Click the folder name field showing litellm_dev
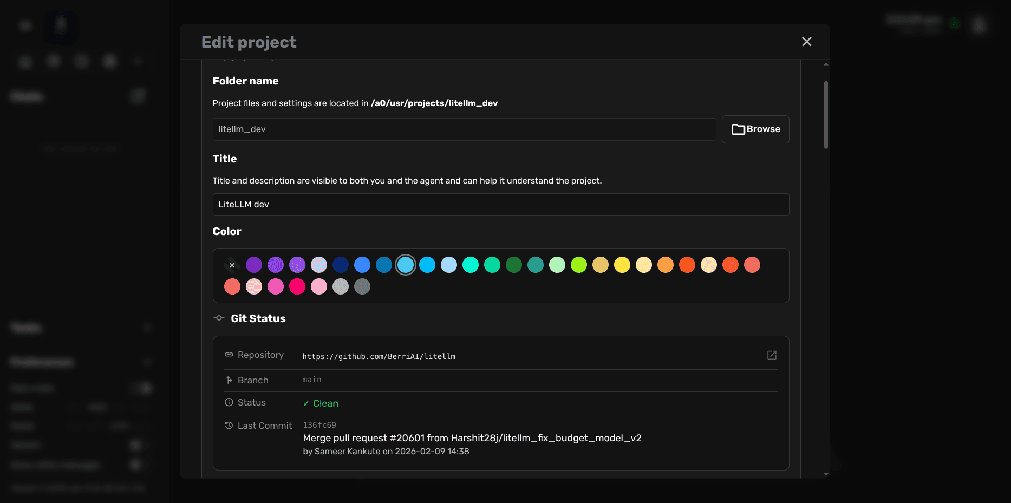The height and width of the screenshot is (503, 1011). [464, 129]
